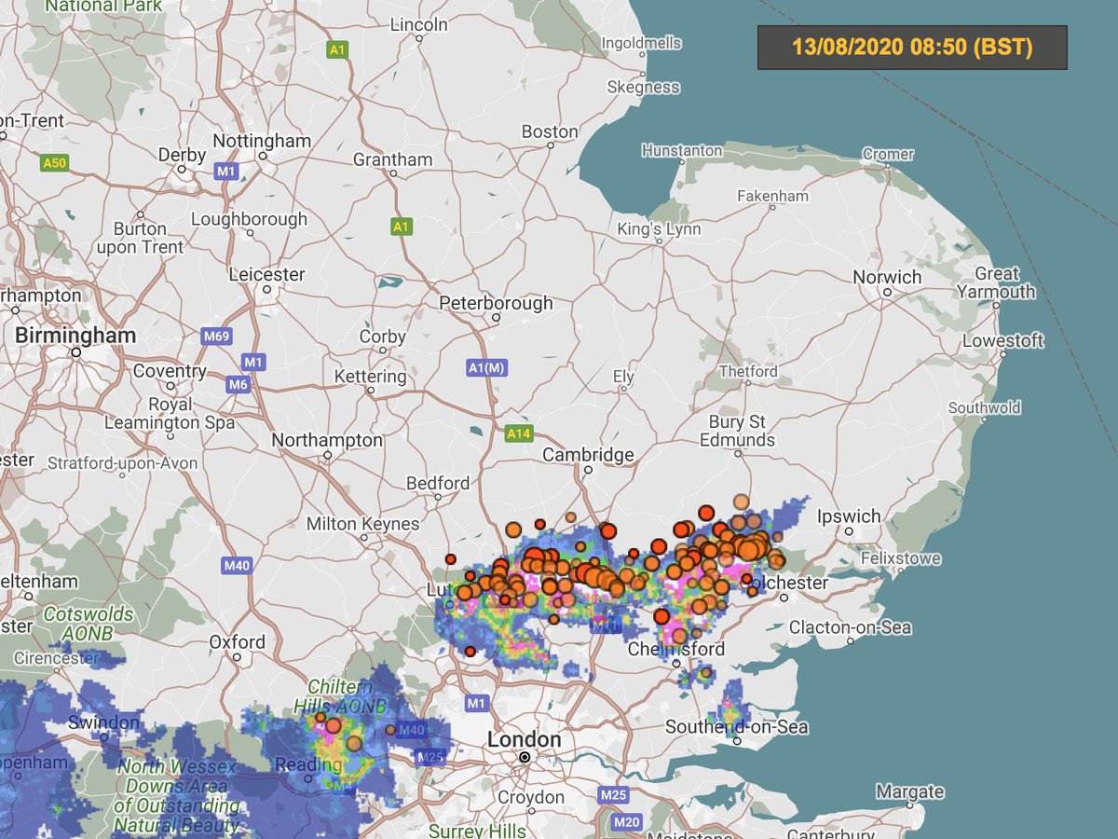Click the Clacton-on-Sea label
Viewport: 1118px width, 839px height.
click(850, 627)
